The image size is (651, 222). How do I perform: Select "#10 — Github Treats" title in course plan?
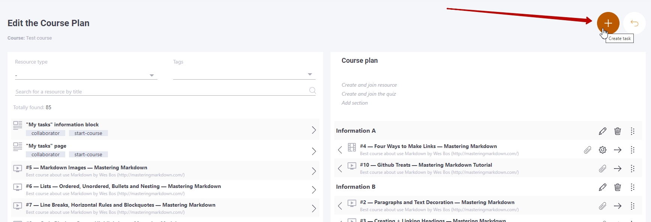coord(426,165)
